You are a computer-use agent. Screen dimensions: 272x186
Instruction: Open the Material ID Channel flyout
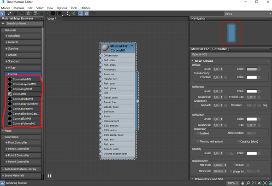(60, 13)
